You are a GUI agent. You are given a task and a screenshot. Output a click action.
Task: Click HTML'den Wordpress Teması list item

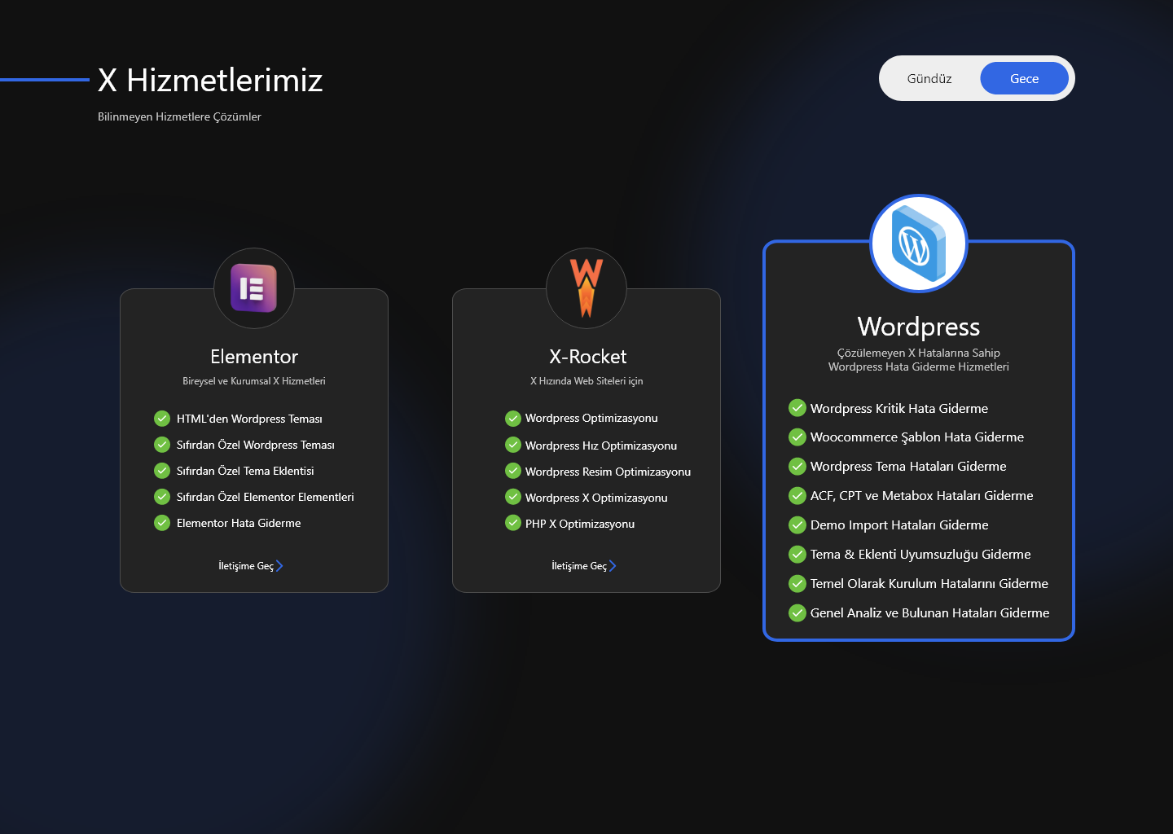(x=249, y=419)
